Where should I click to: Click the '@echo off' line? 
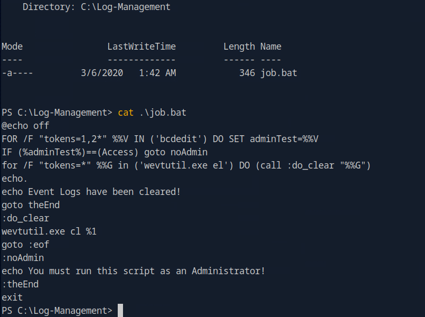click(25, 126)
